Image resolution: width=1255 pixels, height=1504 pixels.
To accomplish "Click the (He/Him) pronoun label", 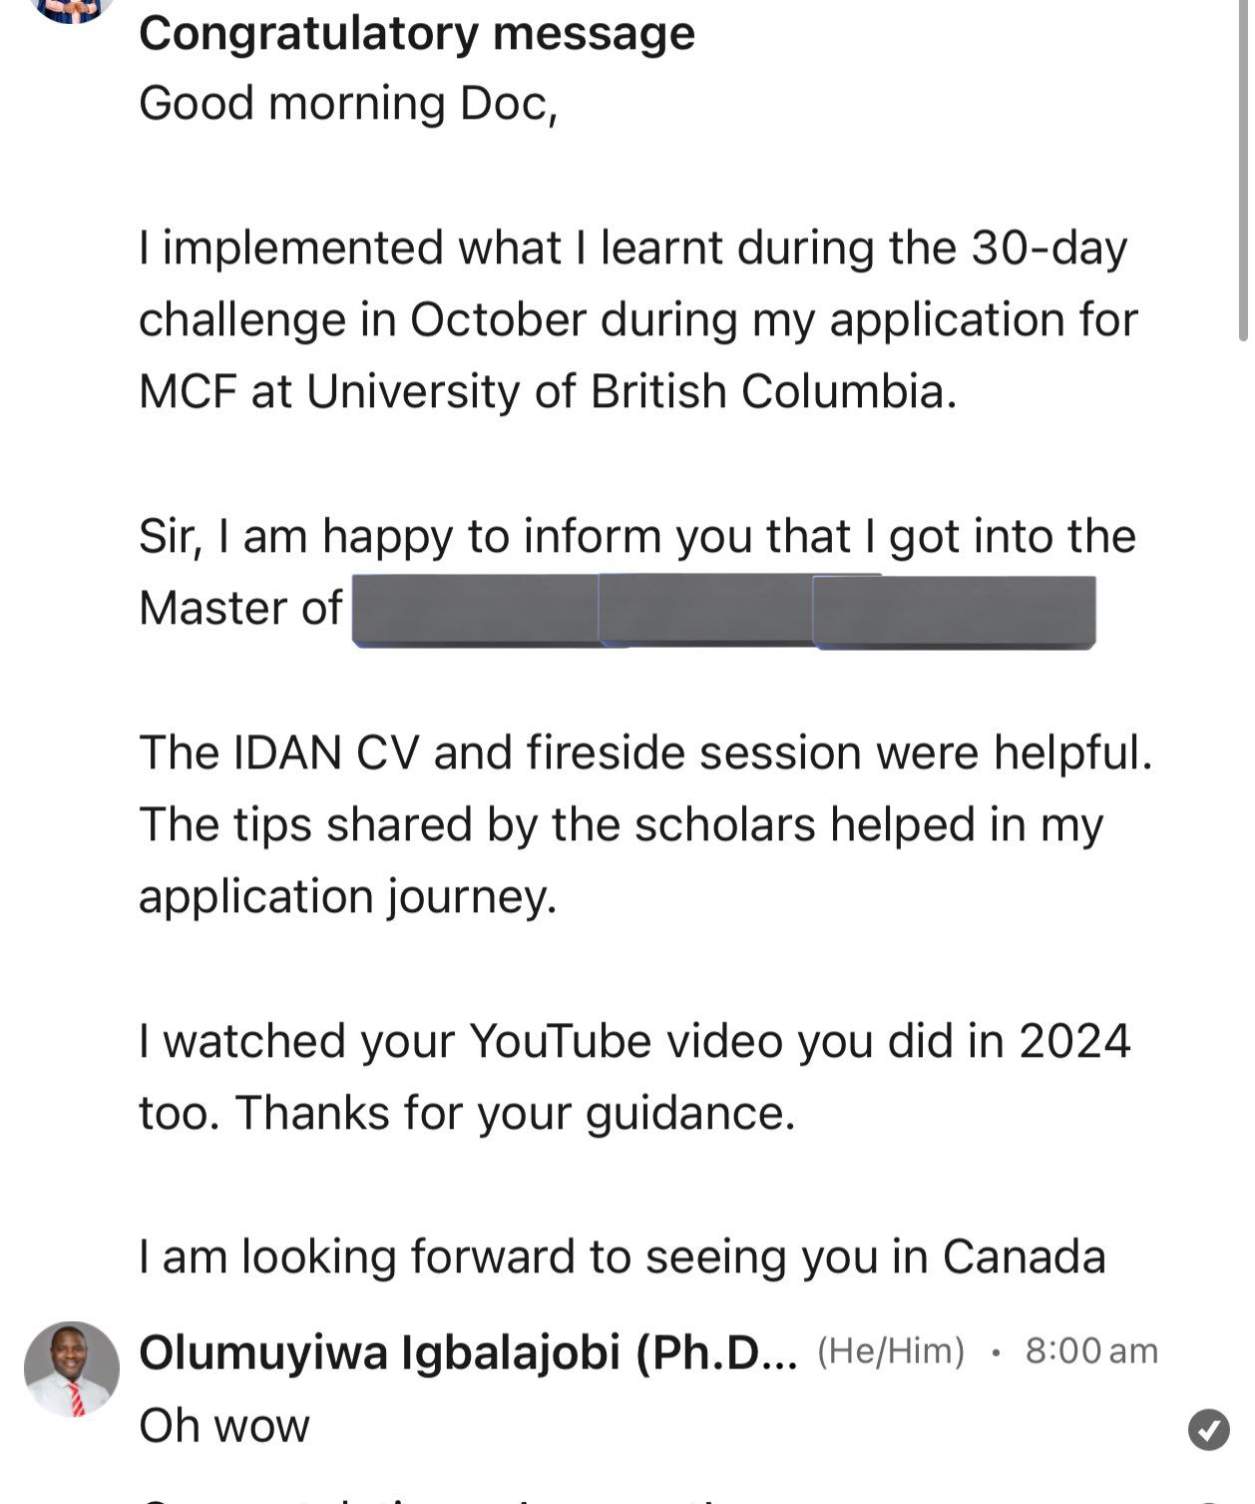I will click(x=891, y=1351).
